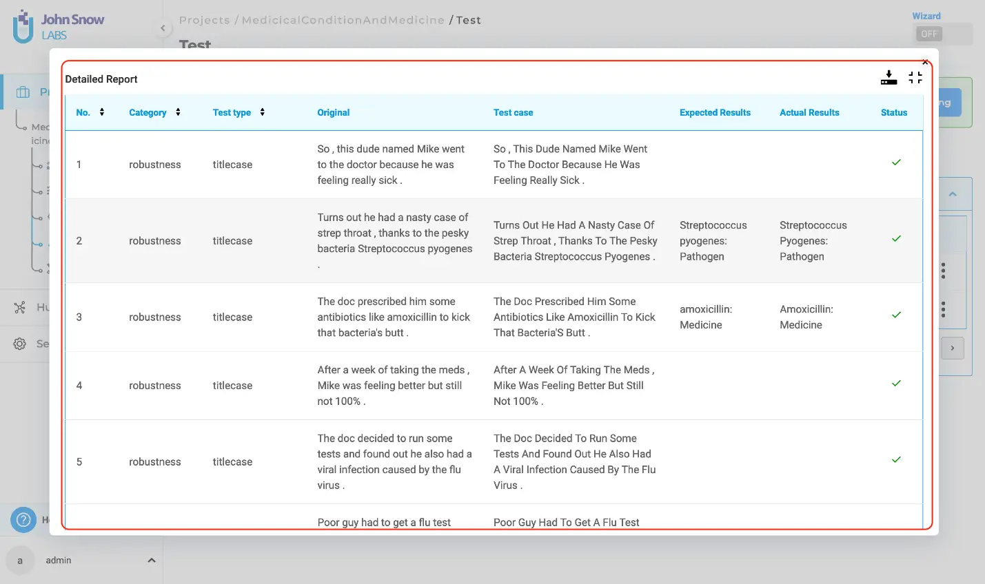The height and width of the screenshot is (584, 985).
Task: Exit fullscreen view of the report
Action: click(x=915, y=78)
